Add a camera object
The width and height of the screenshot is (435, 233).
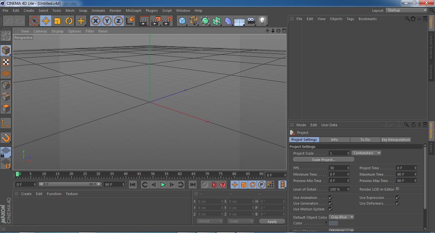pyautogui.click(x=251, y=21)
